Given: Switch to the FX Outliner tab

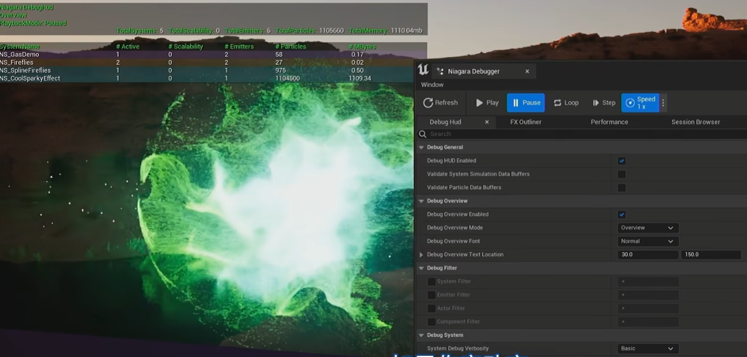Looking at the screenshot, I should click(x=526, y=122).
